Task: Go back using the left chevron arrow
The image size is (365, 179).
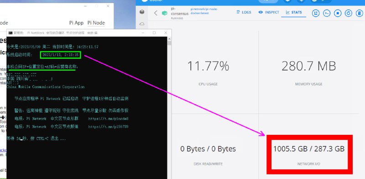Action: click(x=156, y=13)
